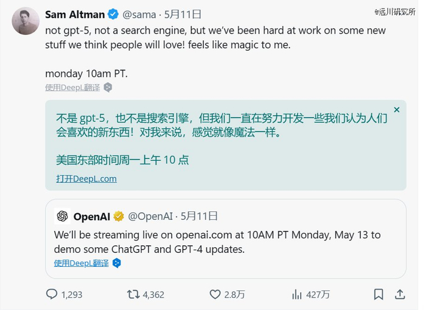This screenshot has height=310, width=426.
Task: Open the @OpenAI handle in quote
Action: [x=150, y=216]
